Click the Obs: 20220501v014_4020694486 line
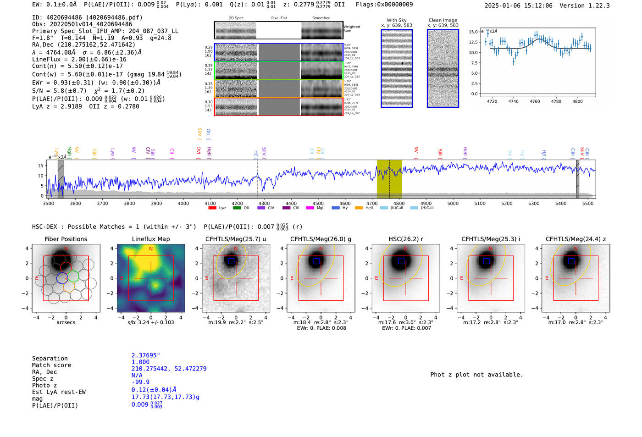 [x=82, y=24]
